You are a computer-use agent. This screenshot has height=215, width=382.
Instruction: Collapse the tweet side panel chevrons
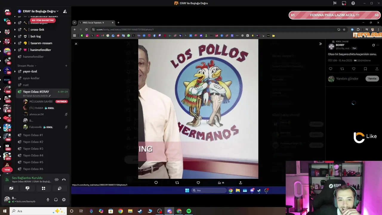click(320, 44)
